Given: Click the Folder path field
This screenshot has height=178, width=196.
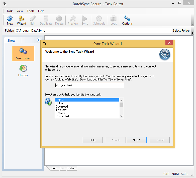Looking at the screenshot, I should pyautogui.click(x=93, y=31).
